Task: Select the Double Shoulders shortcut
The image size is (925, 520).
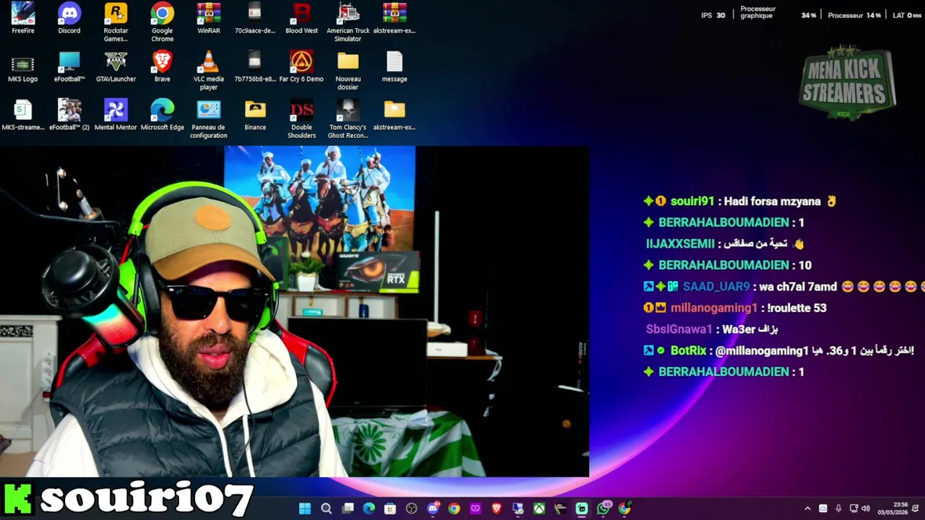Action: tap(301, 118)
